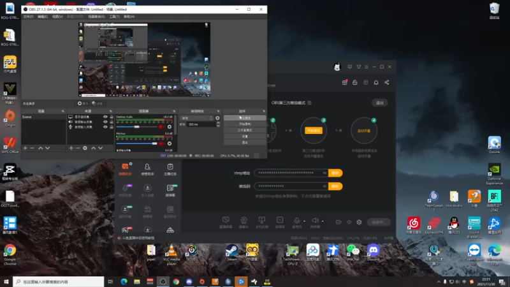Open the anchor tasks clipboard icon in the left panel

(170, 167)
